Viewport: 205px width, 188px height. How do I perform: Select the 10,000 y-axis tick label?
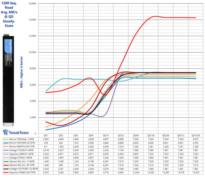[x=32, y=52]
